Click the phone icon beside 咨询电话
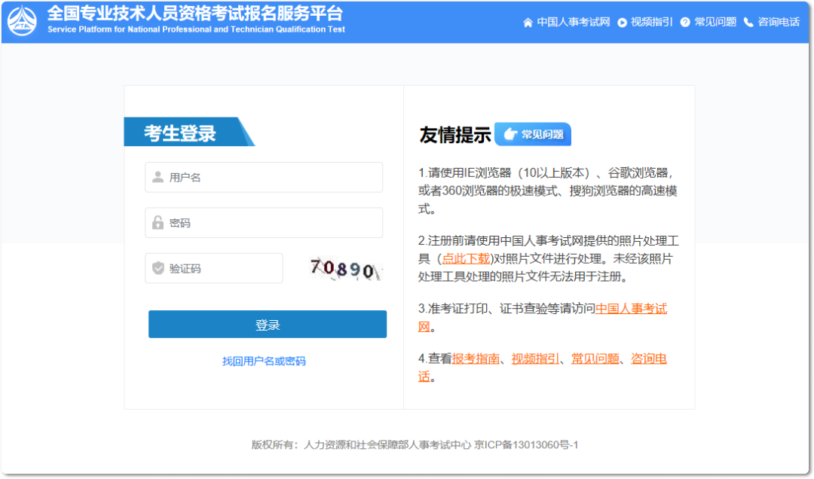The width and height of the screenshot is (814, 479). pyautogui.click(x=748, y=22)
